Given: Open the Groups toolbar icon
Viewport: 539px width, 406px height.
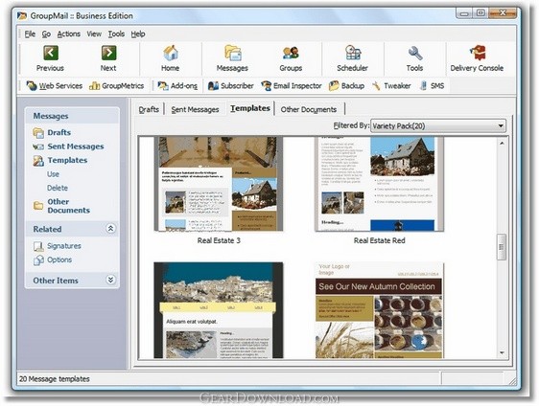Looking at the screenshot, I should tap(291, 53).
